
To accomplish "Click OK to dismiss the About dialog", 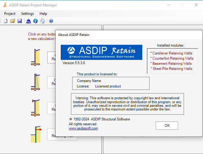I will click(x=167, y=126).
